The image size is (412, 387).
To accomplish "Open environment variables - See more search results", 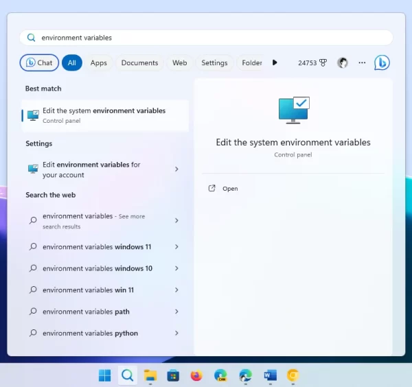I will [x=105, y=221].
